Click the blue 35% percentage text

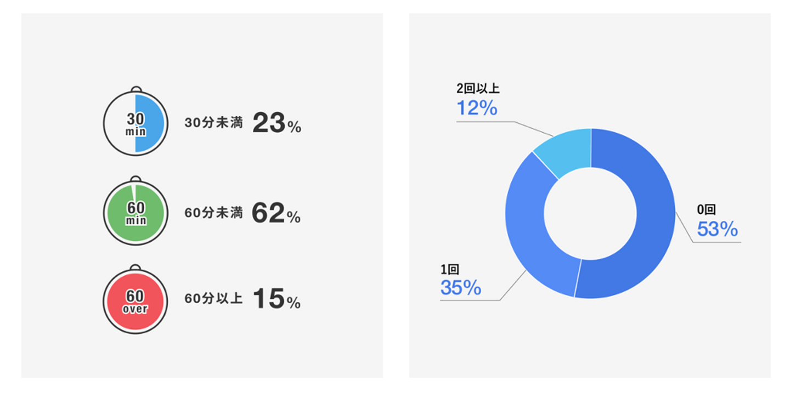pyautogui.click(x=461, y=288)
